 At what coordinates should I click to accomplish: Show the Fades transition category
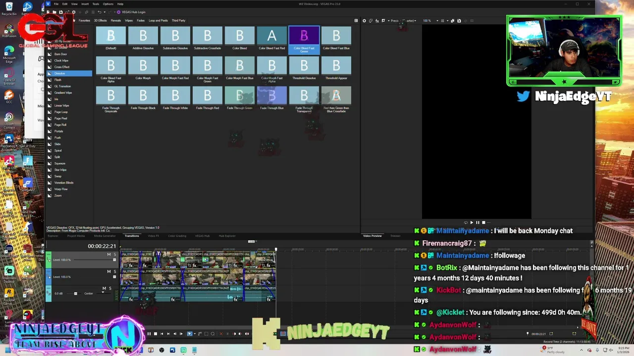(x=141, y=20)
